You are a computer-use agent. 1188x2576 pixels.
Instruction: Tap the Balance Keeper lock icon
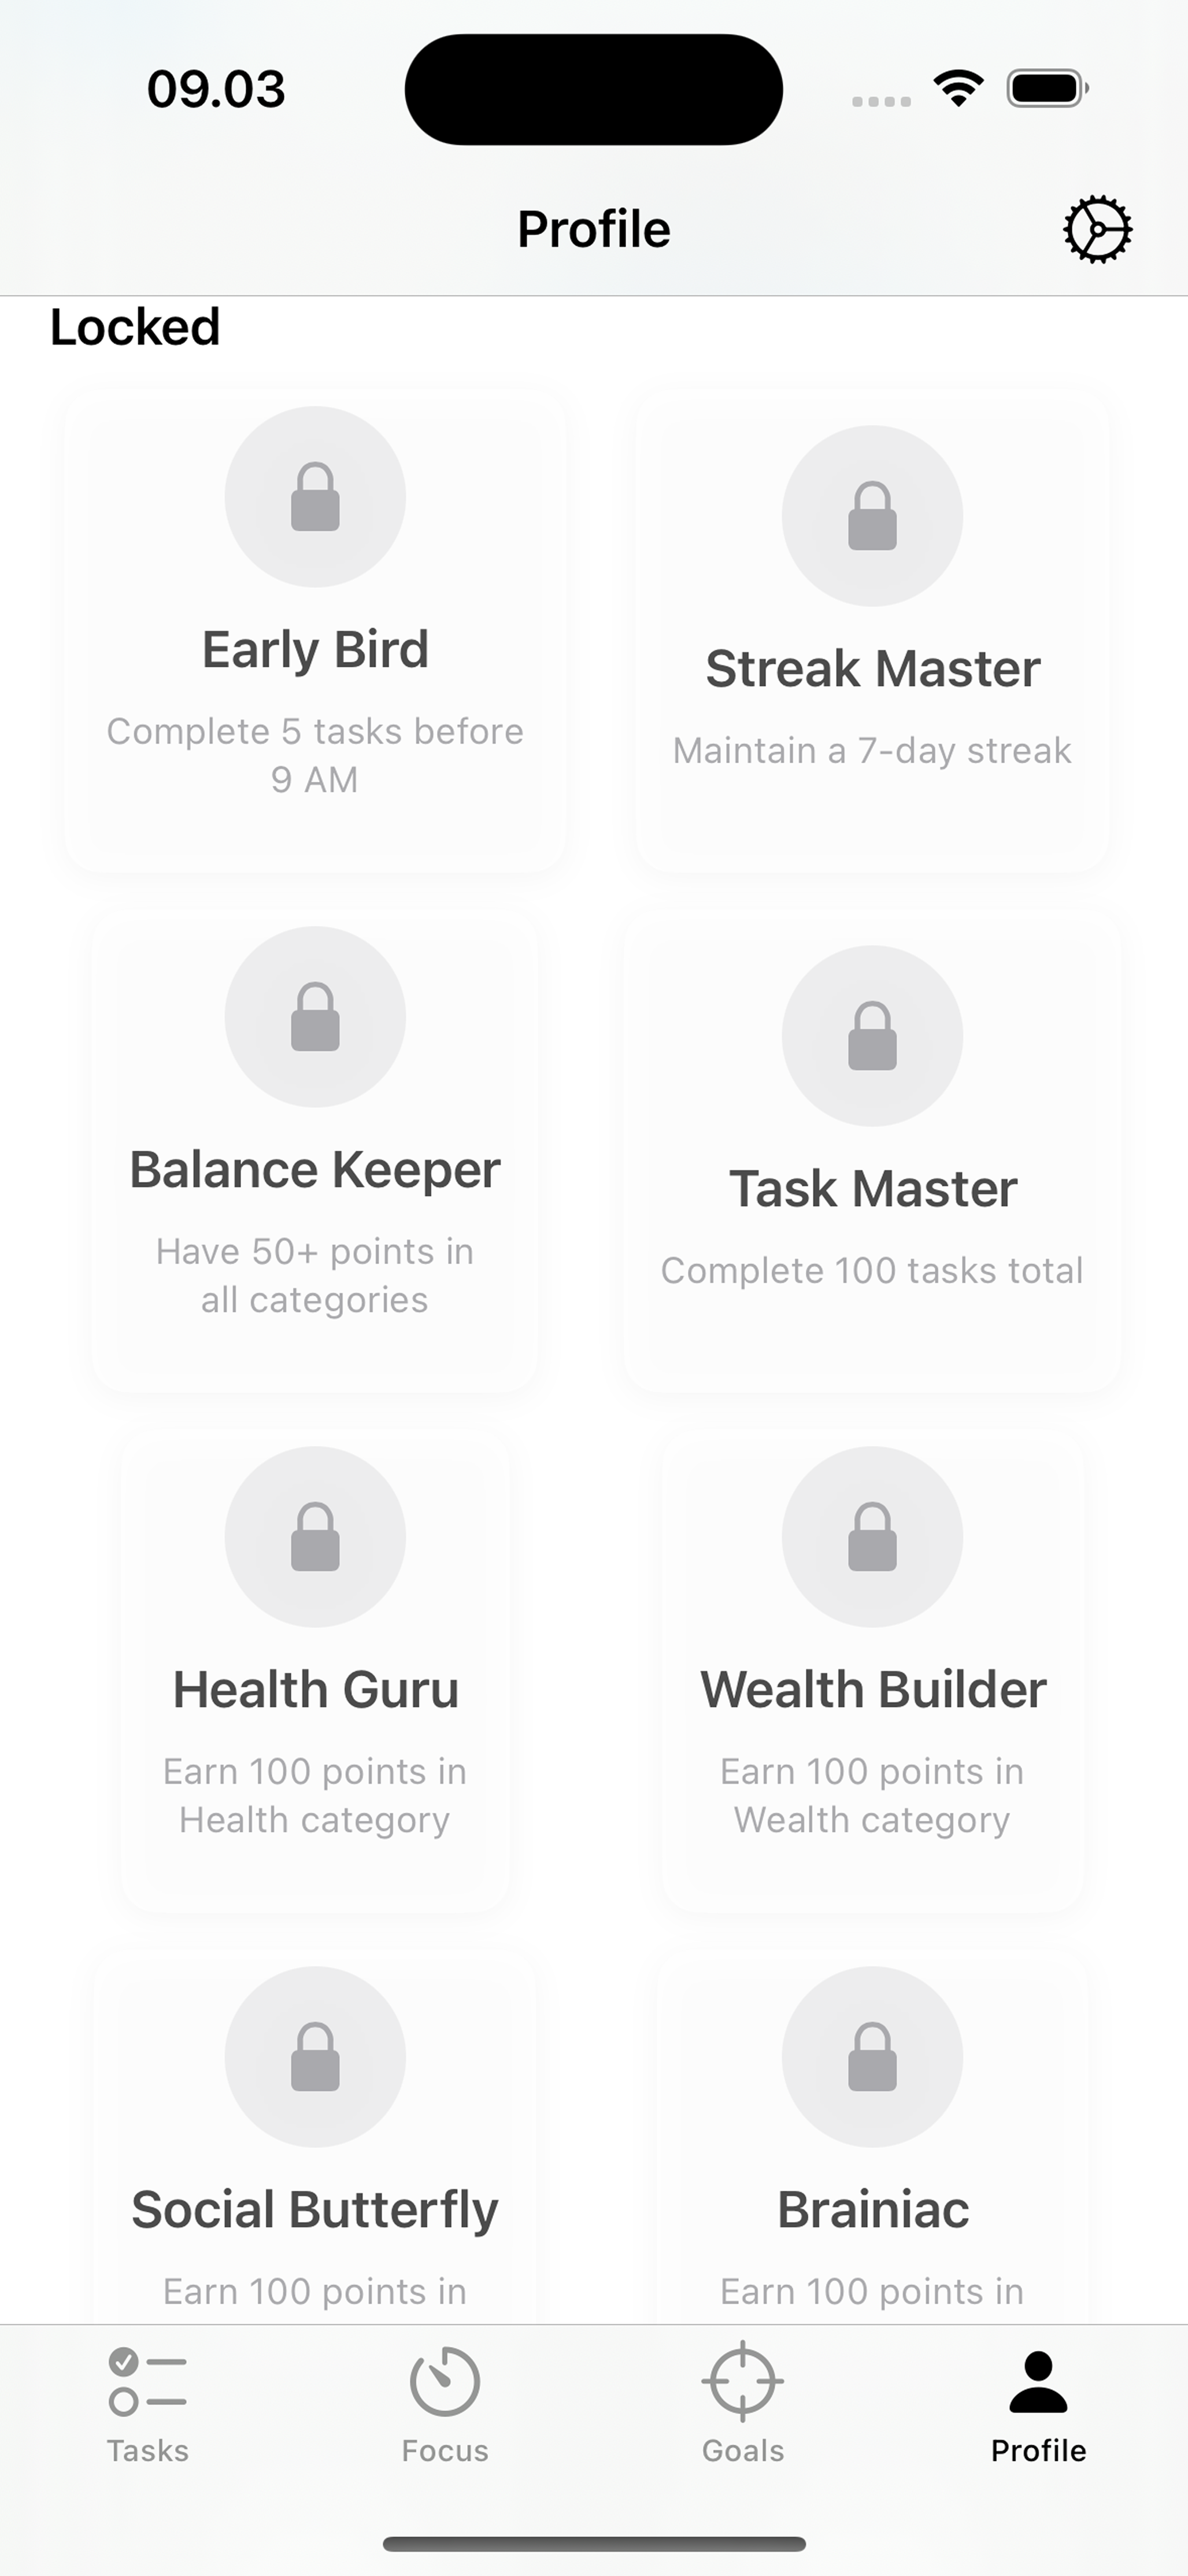pos(315,1017)
